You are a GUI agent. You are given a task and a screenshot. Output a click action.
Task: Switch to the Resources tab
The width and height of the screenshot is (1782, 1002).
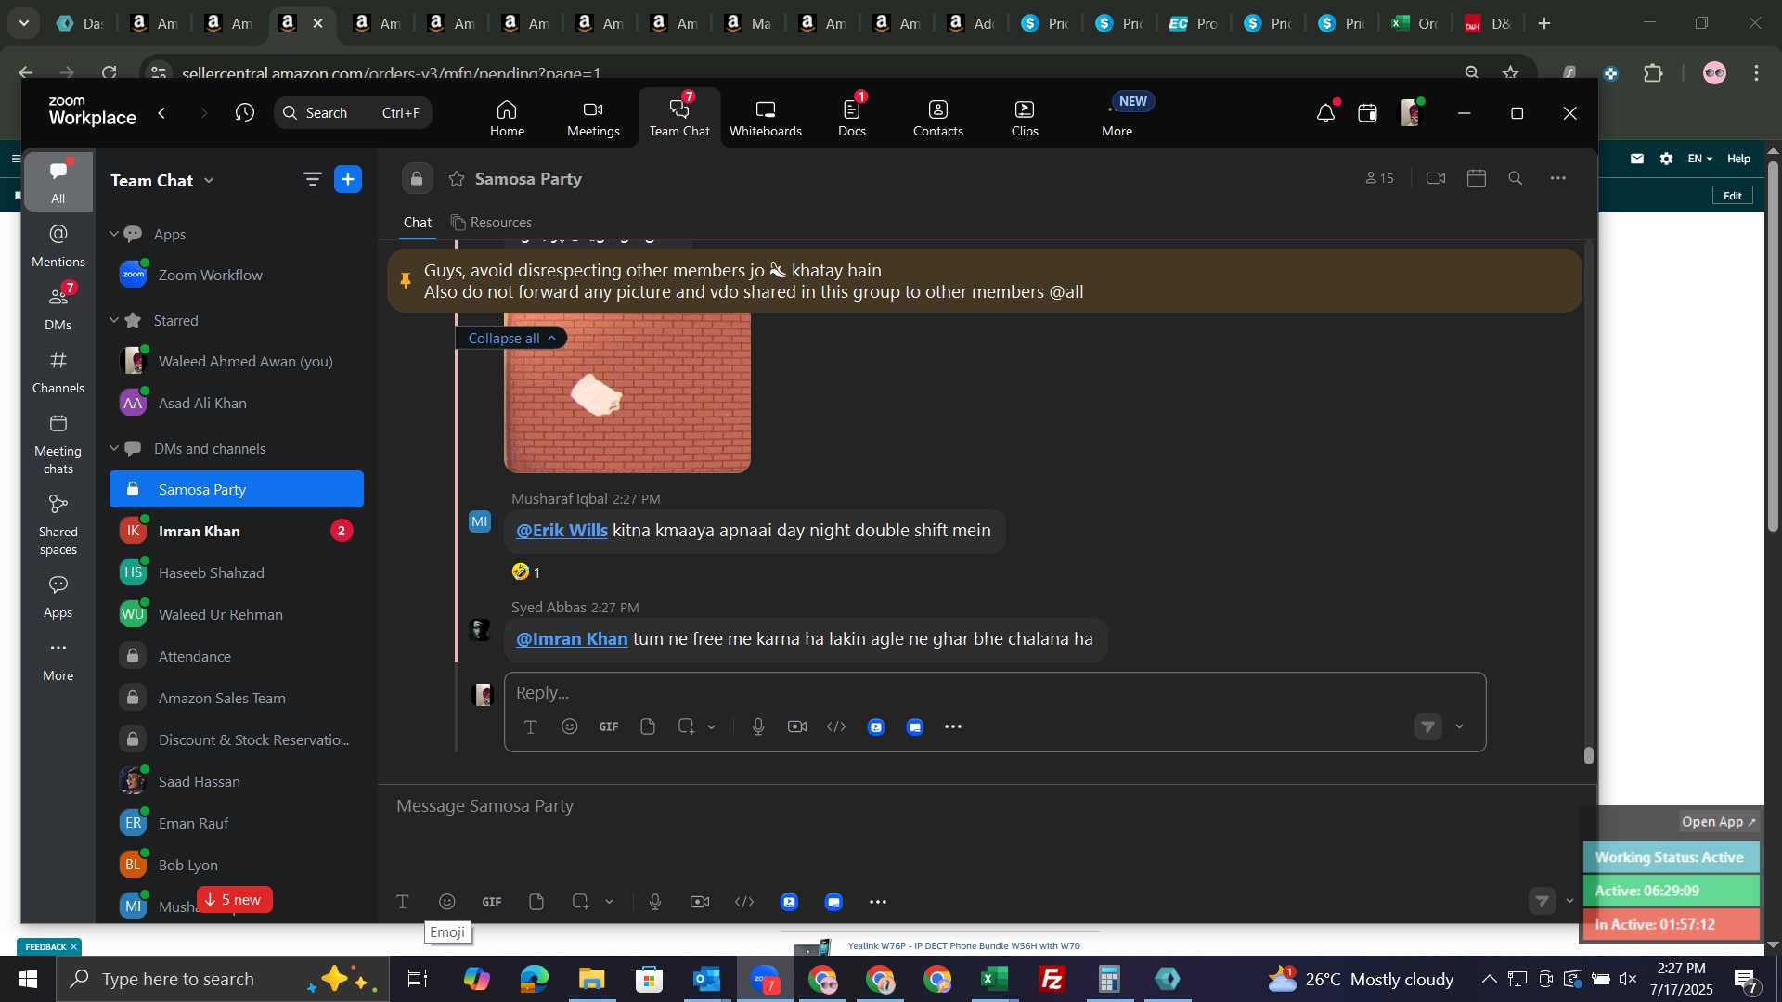tap(491, 223)
